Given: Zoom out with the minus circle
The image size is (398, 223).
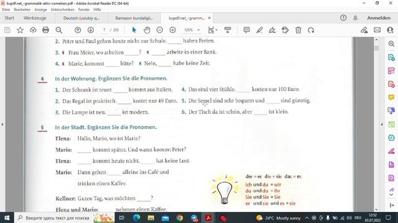Looking at the screenshot, I should [160, 30].
